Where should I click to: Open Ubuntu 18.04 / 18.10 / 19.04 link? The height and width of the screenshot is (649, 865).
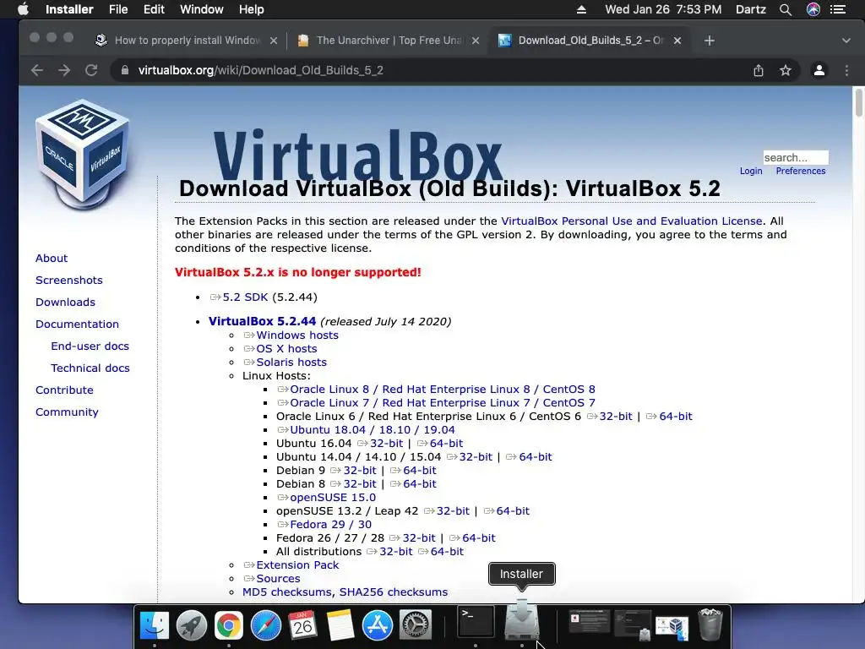[373, 430]
